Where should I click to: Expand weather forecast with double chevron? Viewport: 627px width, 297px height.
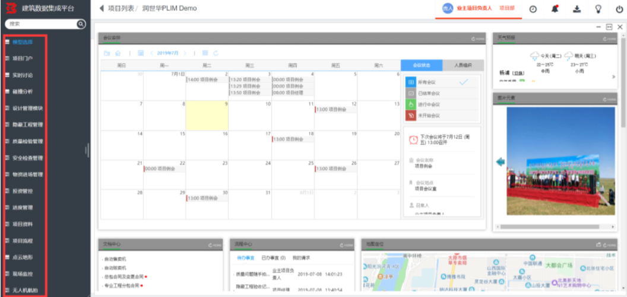[613, 77]
